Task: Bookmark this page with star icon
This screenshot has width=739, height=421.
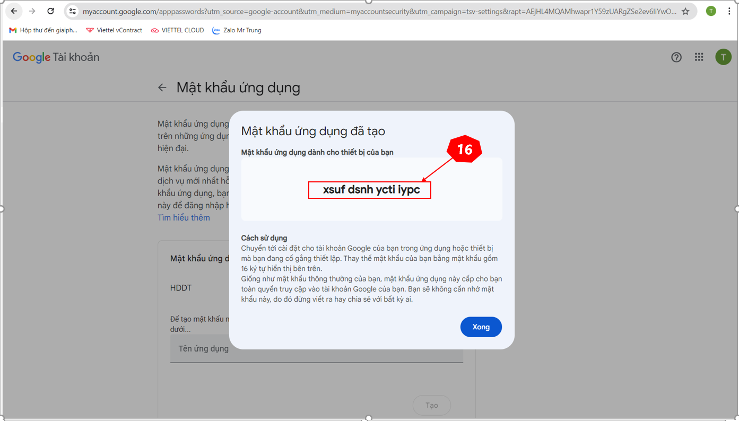Action: [x=685, y=11]
